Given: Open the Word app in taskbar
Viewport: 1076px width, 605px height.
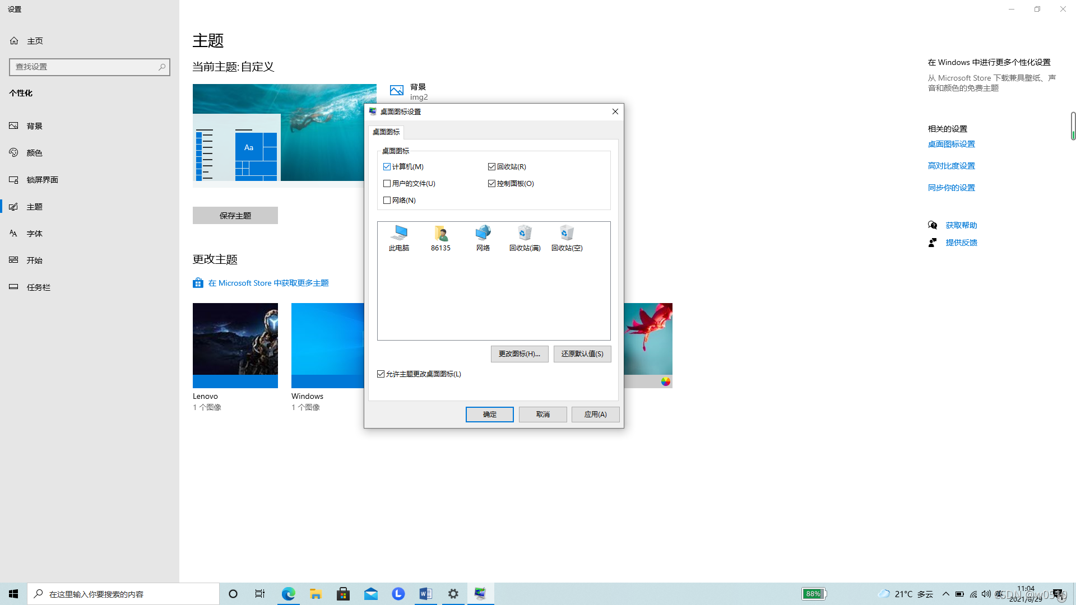Looking at the screenshot, I should [x=425, y=594].
